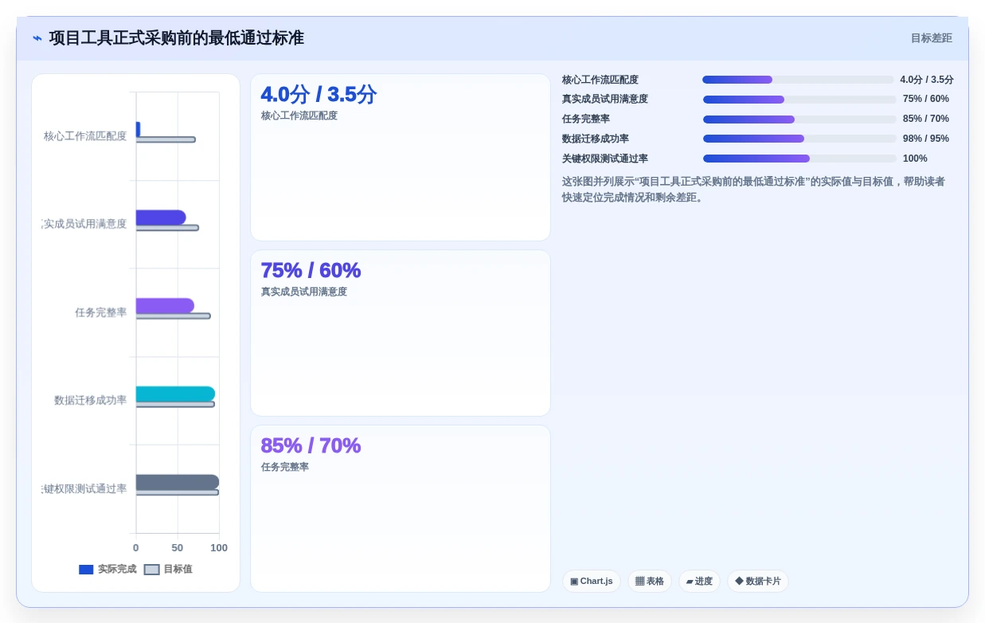
Task: Toggle the 实际完成 legend entry
Action: pyautogui.click(x=107, y=570)
